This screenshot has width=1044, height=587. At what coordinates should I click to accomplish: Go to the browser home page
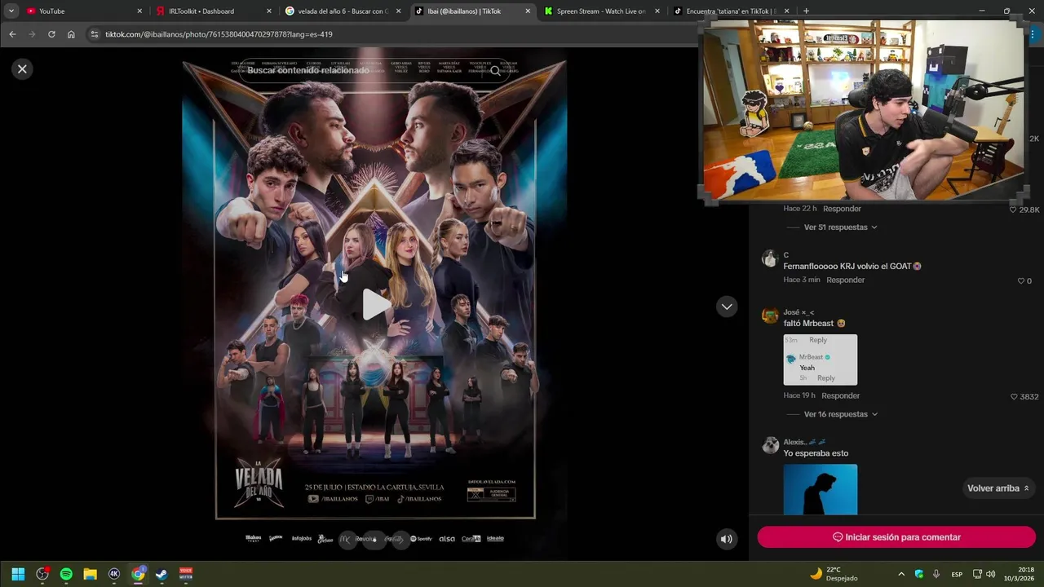tap(71, 34)
